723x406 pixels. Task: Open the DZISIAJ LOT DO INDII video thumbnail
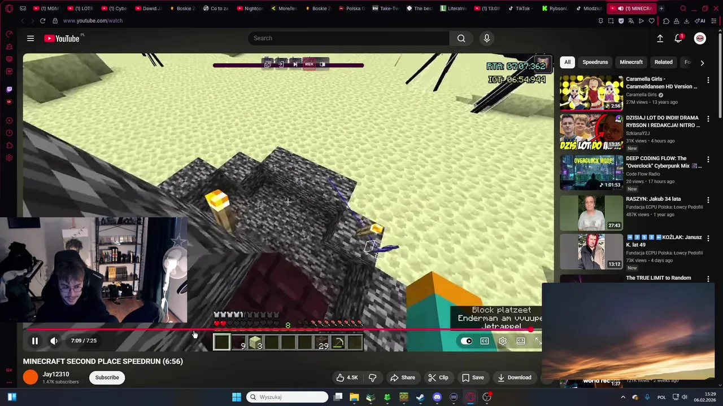point(591,132)
